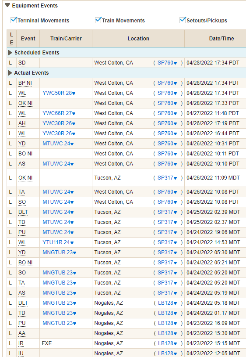
Task: Expand the Actual Events group arrow
Action: [10, 73]
